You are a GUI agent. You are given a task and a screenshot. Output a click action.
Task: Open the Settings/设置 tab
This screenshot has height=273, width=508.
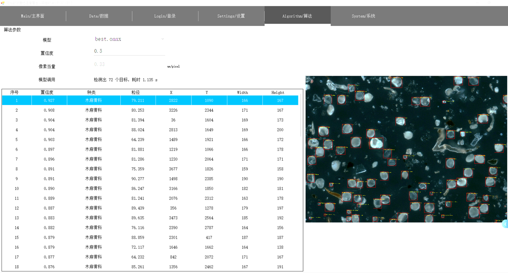tap(231, 16)
